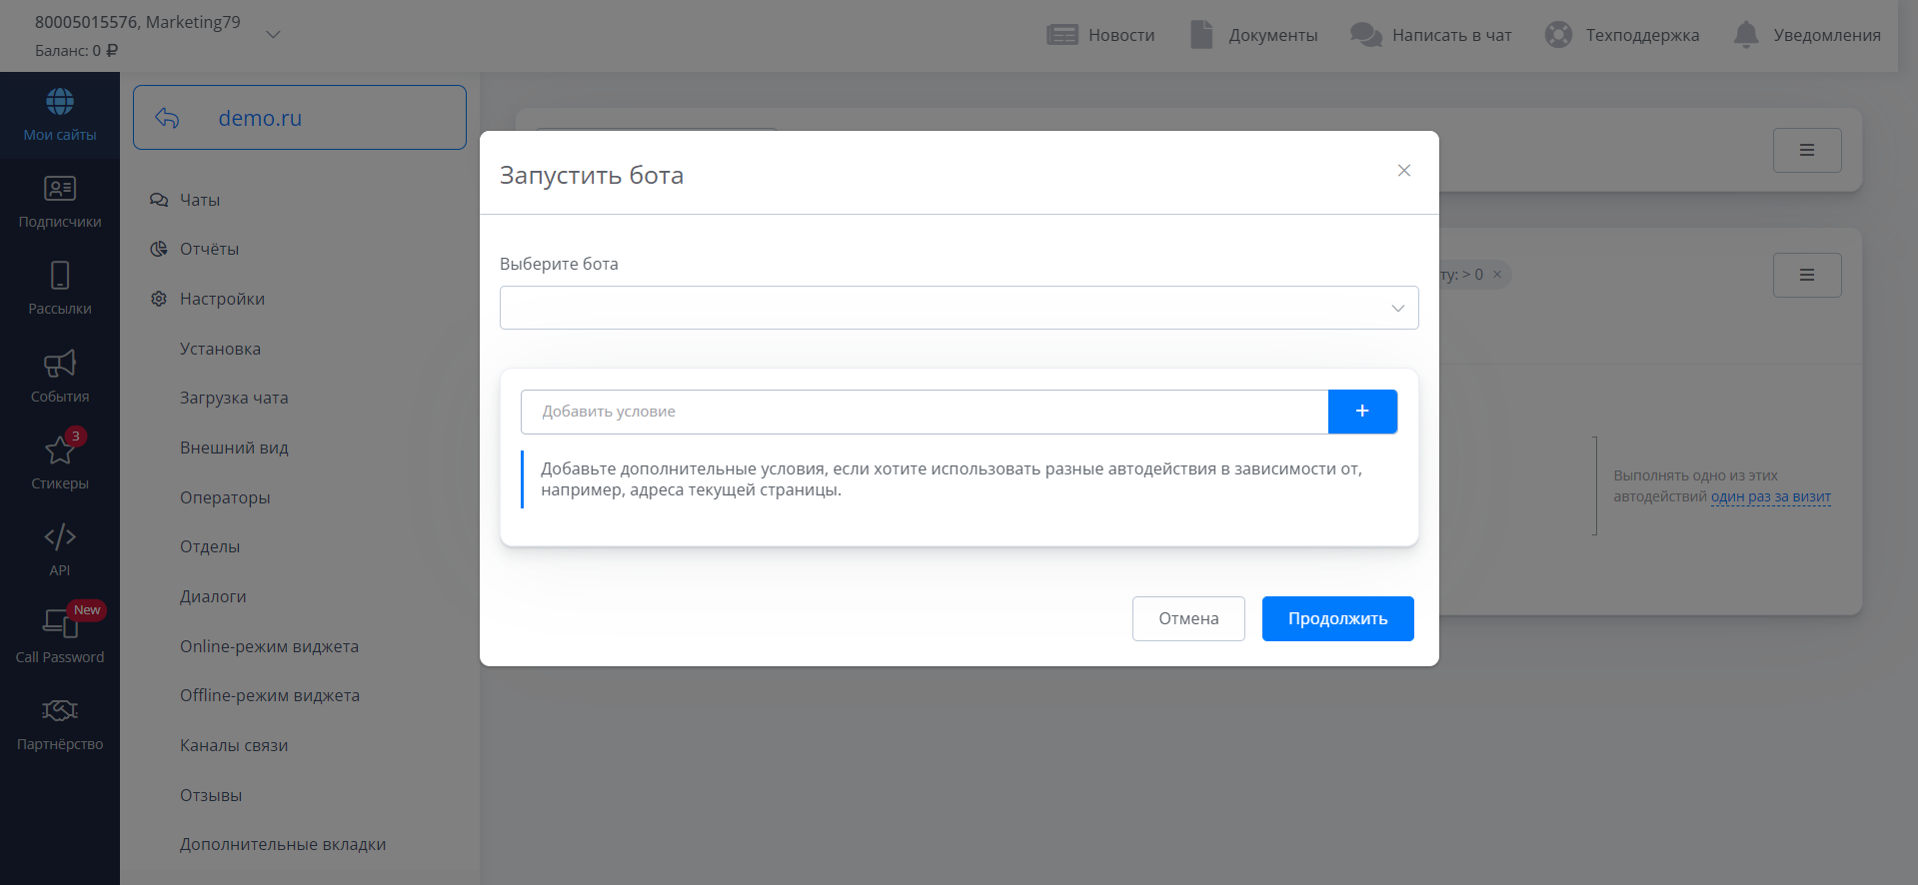Open Партнёрство handshake icon
Screen dimensions: 1918x885
[x=60, y=710]
